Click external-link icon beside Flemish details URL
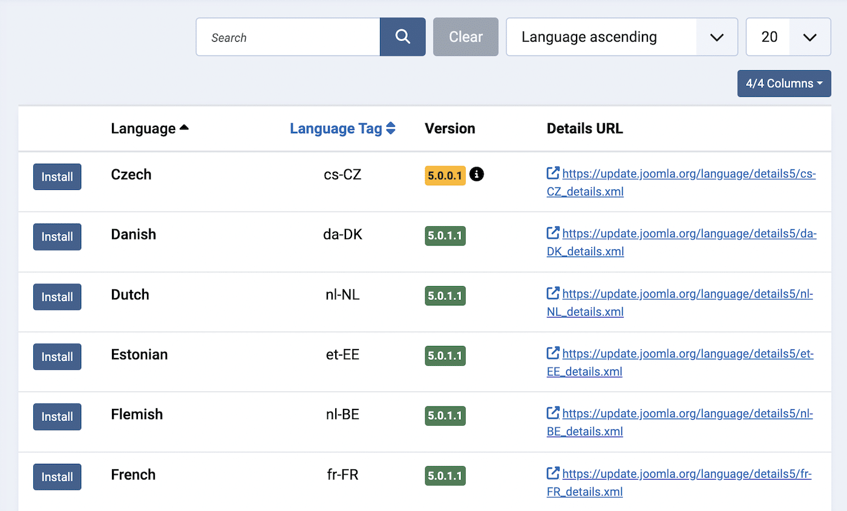Image resolution: width=847 pixels, height=511 pixels. click(x=552, y=413)
